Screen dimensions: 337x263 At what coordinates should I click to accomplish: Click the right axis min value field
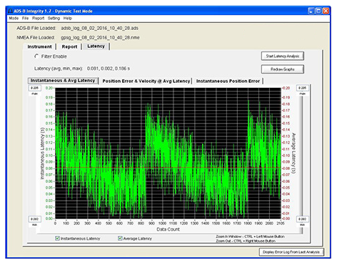pyautogui.click(x=303, y=219)
